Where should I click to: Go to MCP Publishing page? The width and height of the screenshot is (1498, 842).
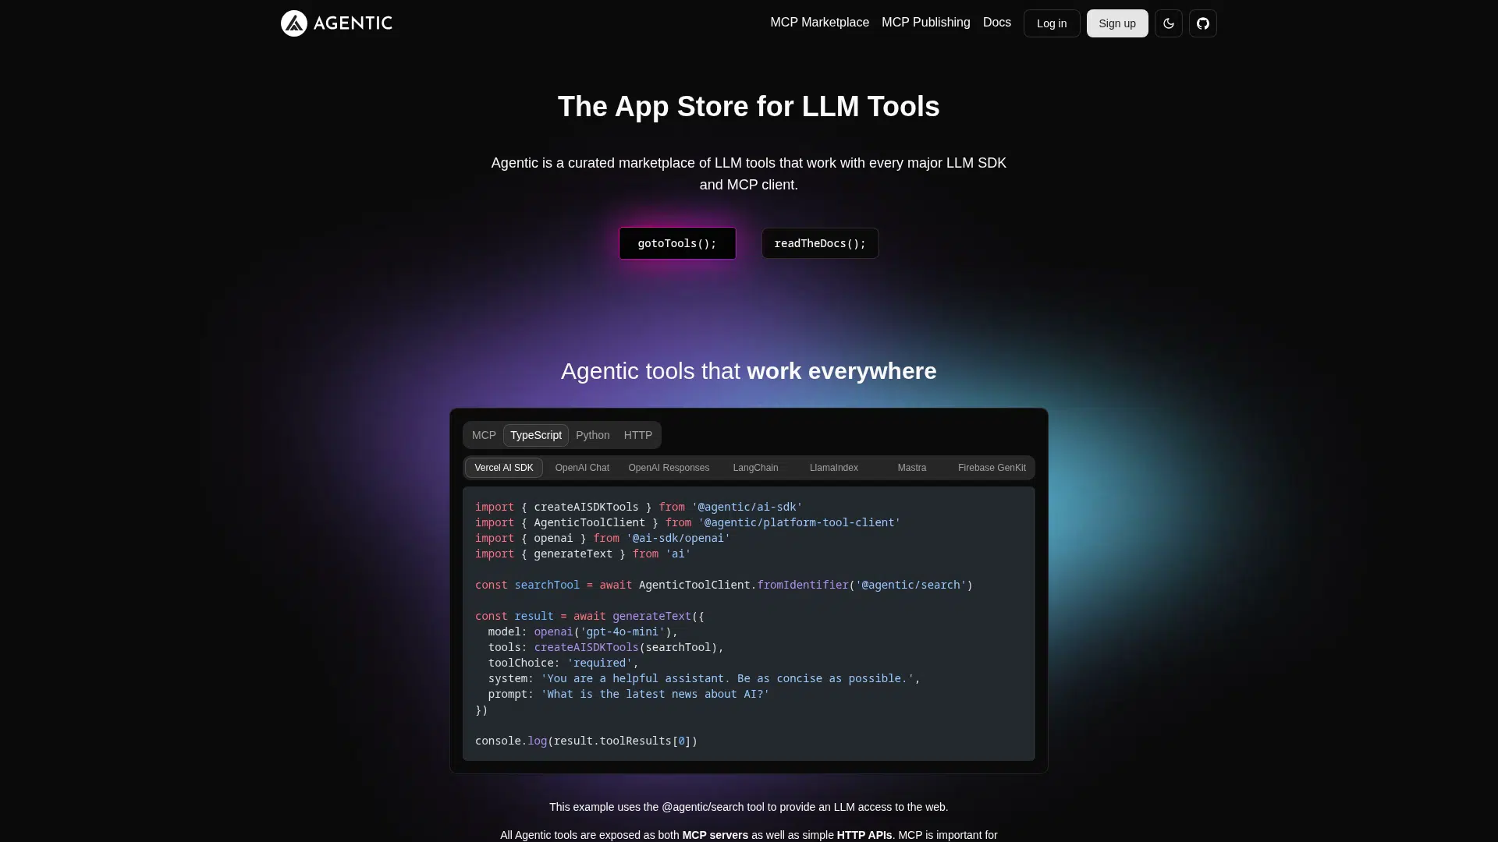click(x=925, y=23)
